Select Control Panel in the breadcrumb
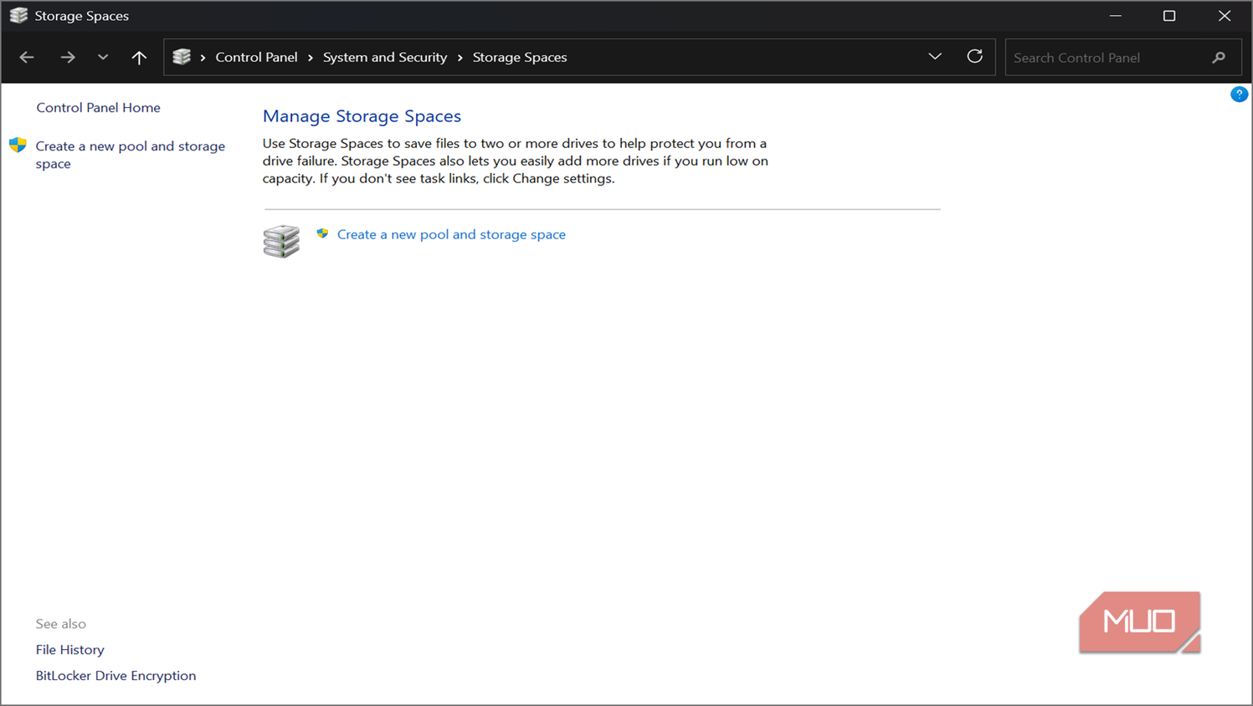This screenshot has height=706, width=1253. 256,57
